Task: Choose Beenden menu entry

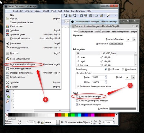Action: tap(33, 87)
